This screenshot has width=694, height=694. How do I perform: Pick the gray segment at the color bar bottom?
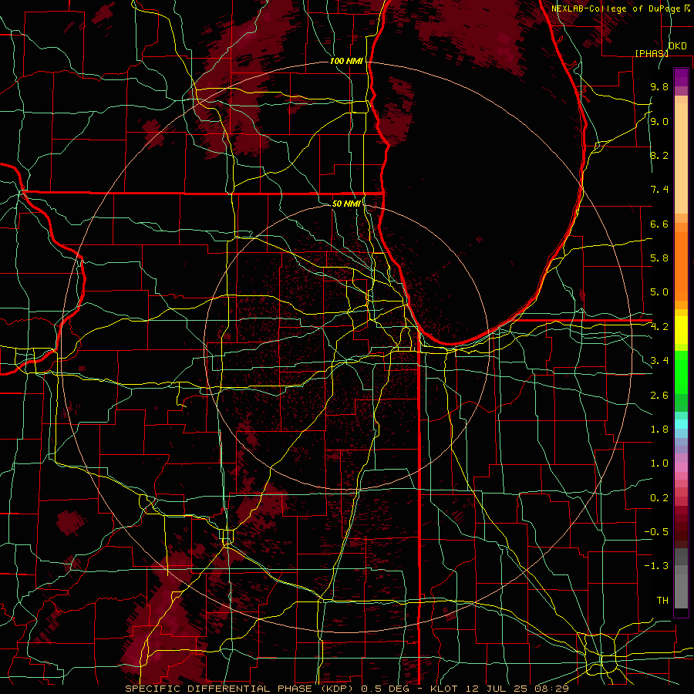tap(681, 591)
